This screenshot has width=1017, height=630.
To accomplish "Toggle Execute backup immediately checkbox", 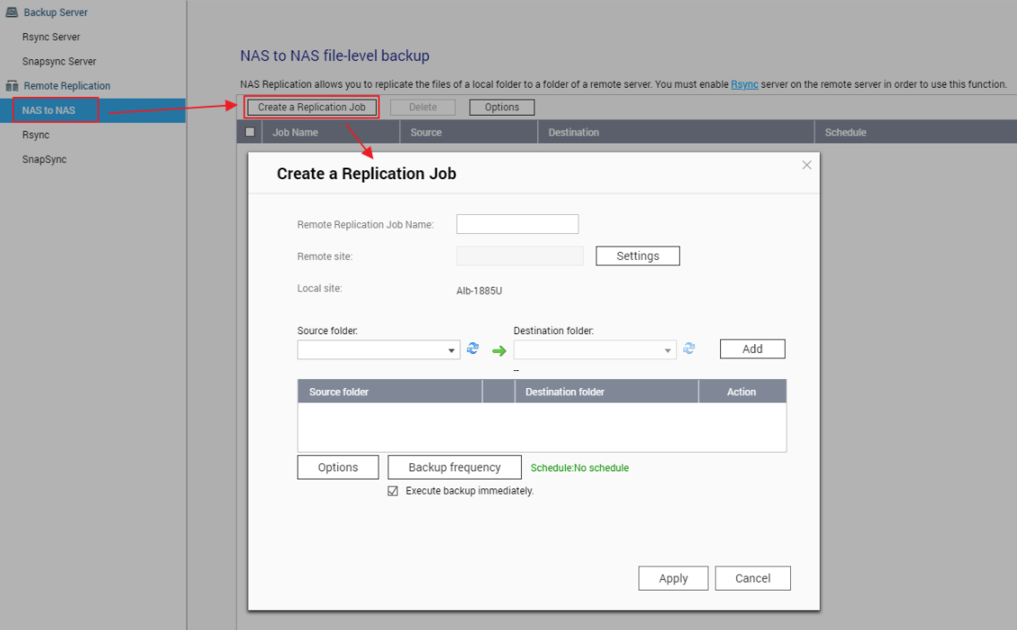I will [393, 491].
